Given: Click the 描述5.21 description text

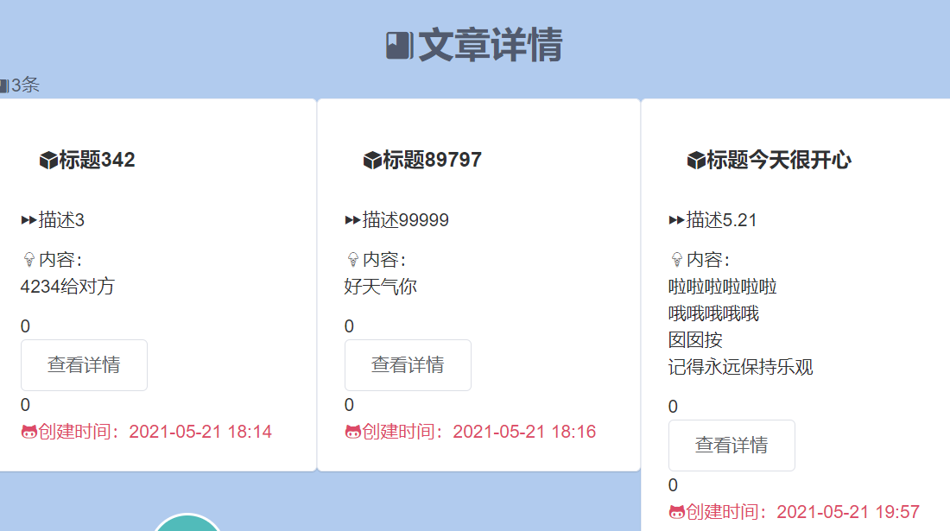Looking at the screenshot, I should point(722,220).
